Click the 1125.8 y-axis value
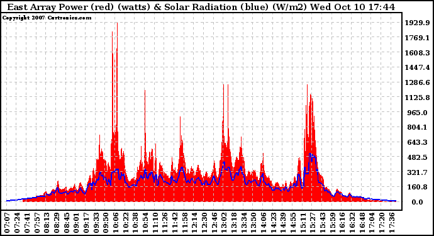Image resolution: width=434 pixels, height=236 pixels. [418, 98]
